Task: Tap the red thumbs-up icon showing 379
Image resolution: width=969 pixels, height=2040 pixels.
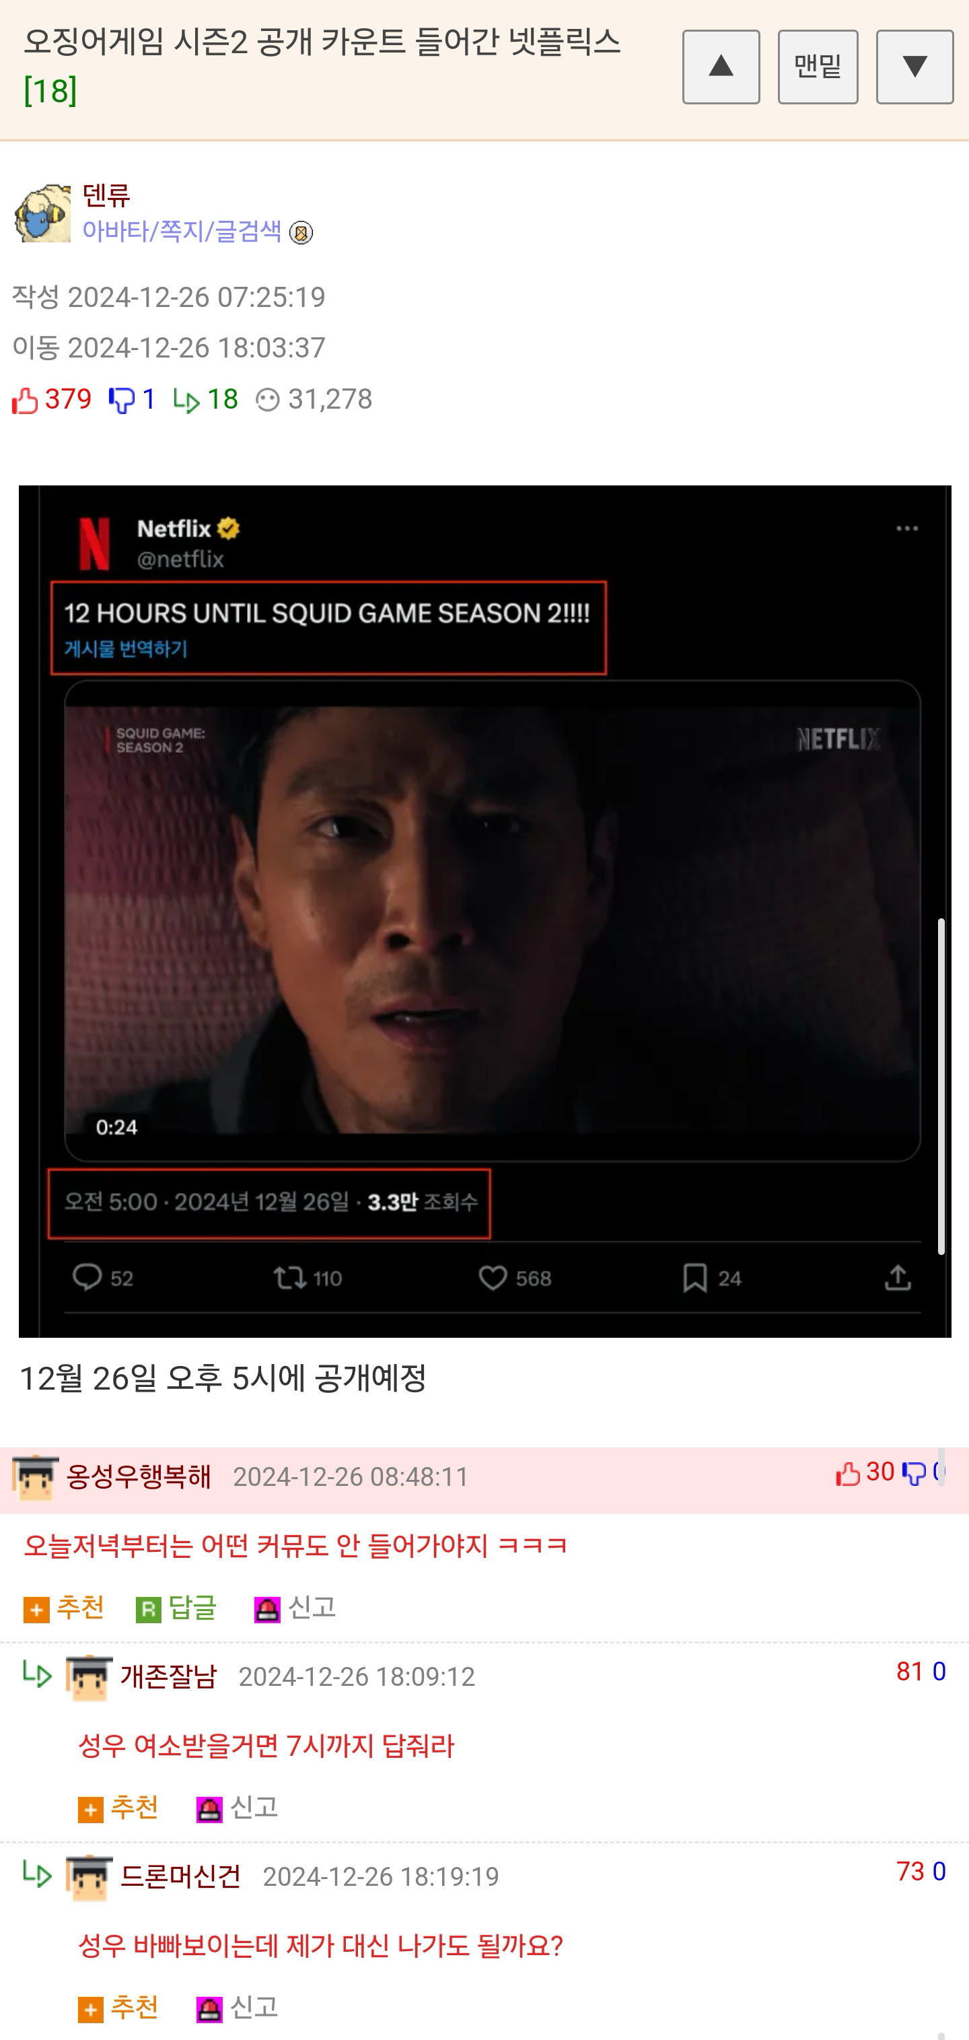Action: pos(26,401)
